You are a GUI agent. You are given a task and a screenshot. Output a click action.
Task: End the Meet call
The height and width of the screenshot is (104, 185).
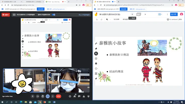[58, 96]
